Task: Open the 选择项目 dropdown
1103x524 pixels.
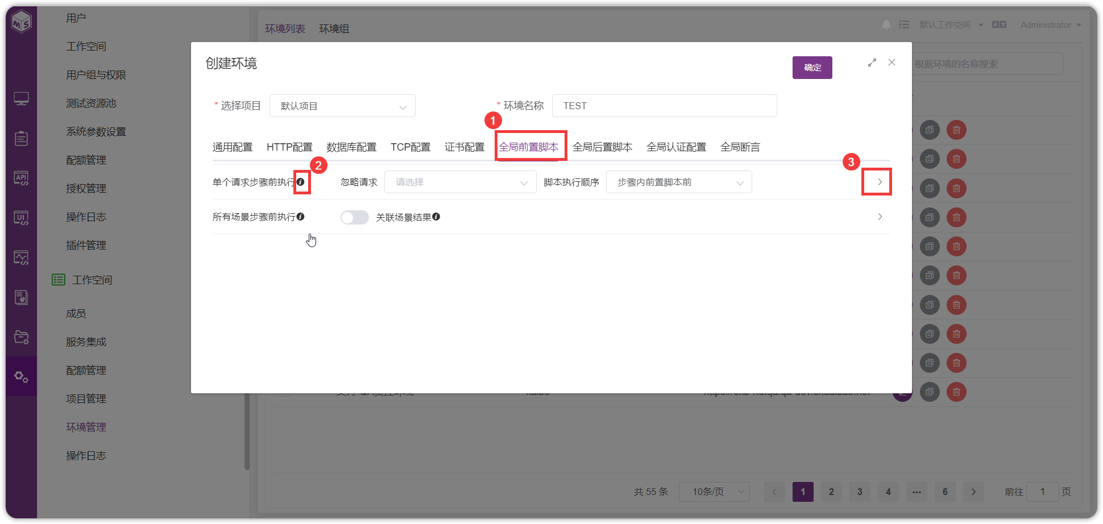Action: tap(342, 106)
